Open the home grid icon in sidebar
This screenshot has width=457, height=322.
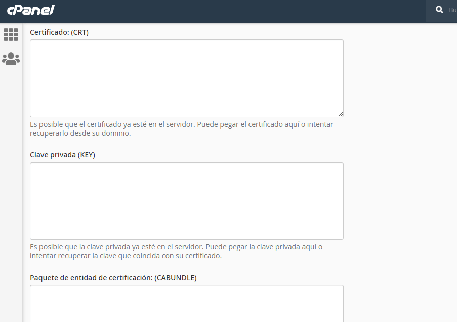(x=11, y=35)
